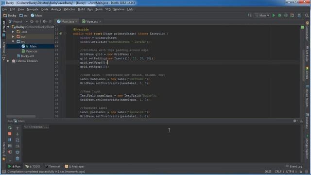Viewport: 311px width, 175px height.
Task: Open the Event Log button
Action: [294, 166]
